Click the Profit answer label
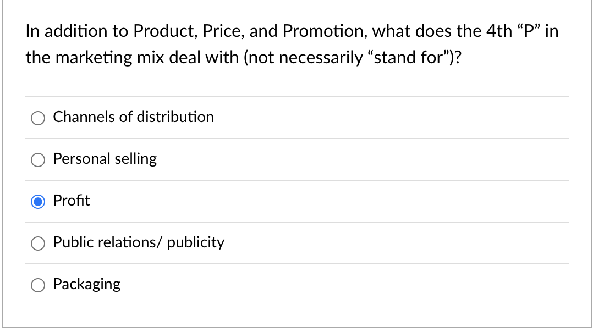Viewport: 593px width, 332px height. click(72, 201)
